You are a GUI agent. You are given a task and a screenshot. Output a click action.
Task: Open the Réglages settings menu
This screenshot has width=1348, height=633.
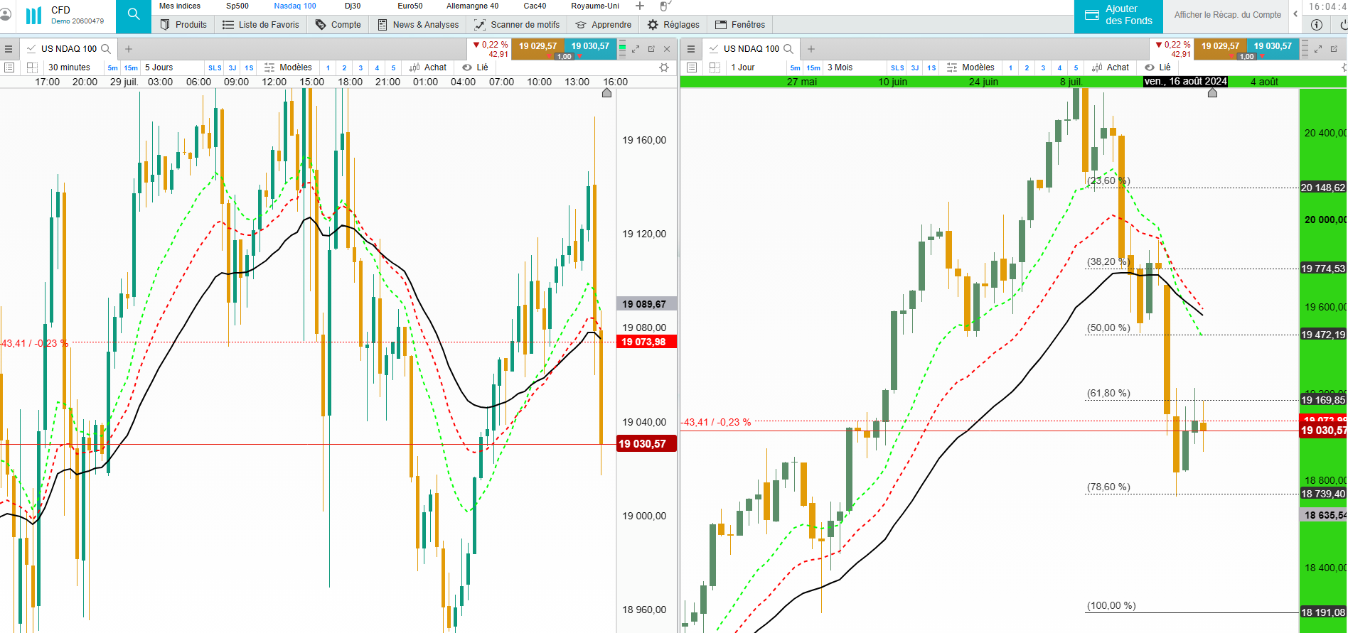point(673,25)
